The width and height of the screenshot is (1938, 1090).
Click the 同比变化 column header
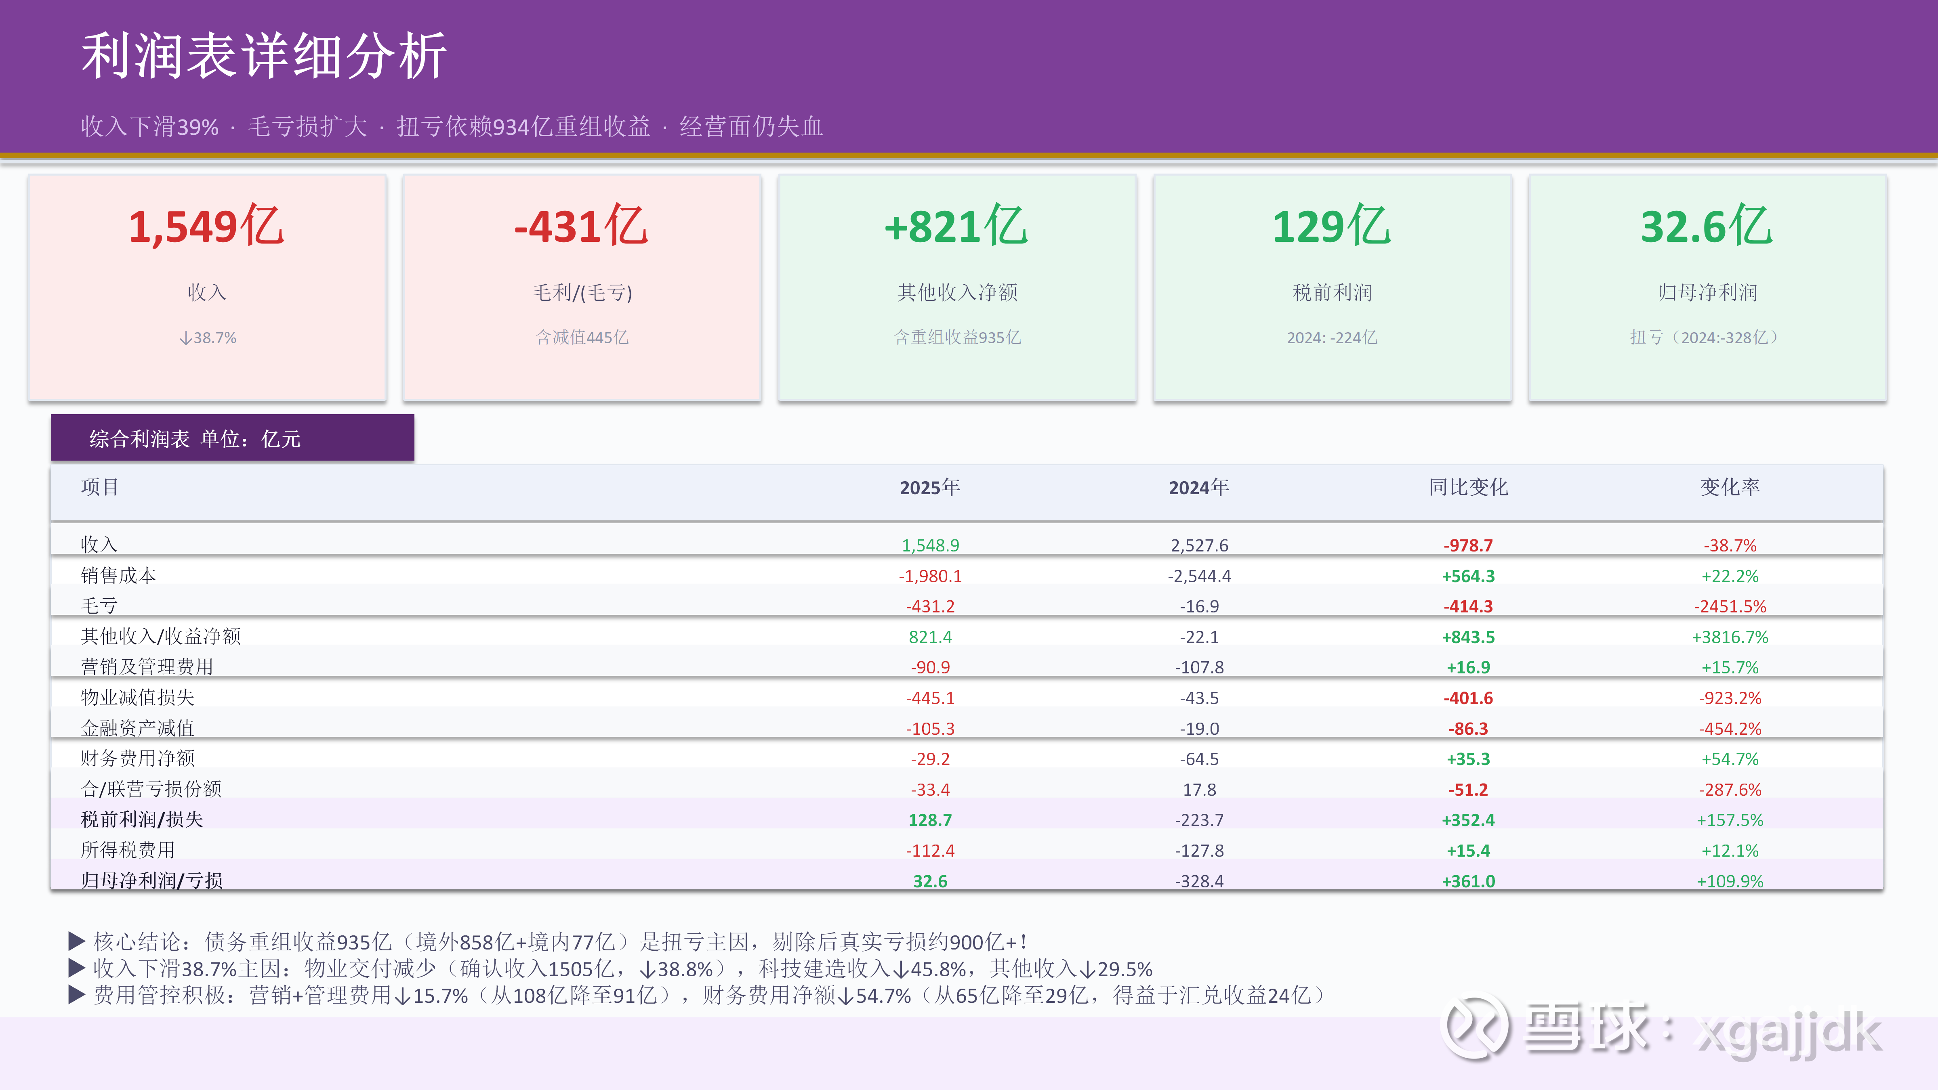[1468, 488]
